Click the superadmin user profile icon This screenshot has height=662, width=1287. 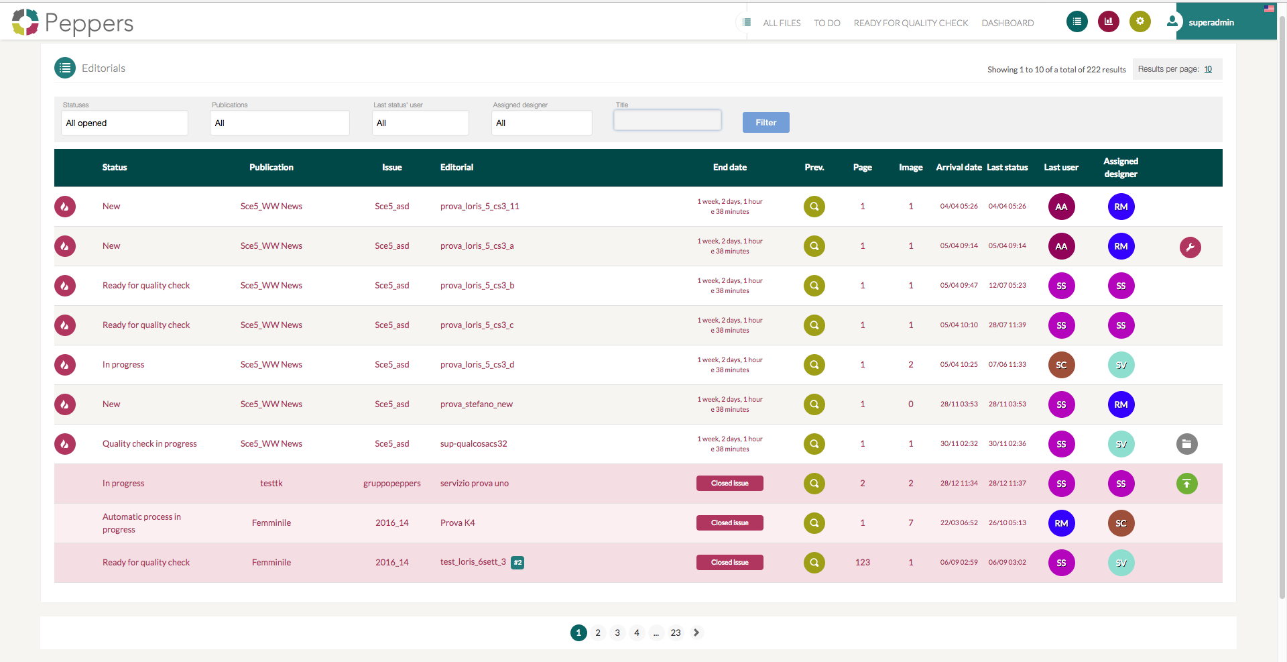coord(1172,21)
